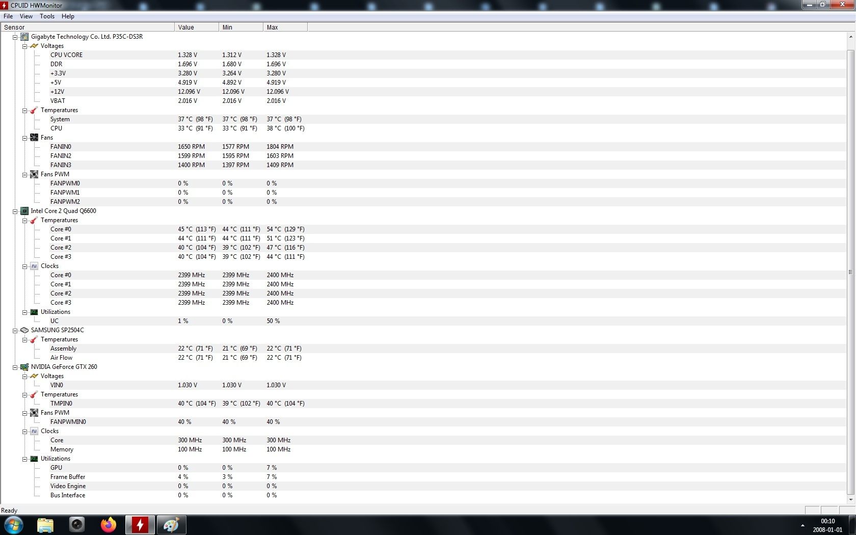Collapse the motherboard Fans group
The image size is (856, 535).
point(24,138)
